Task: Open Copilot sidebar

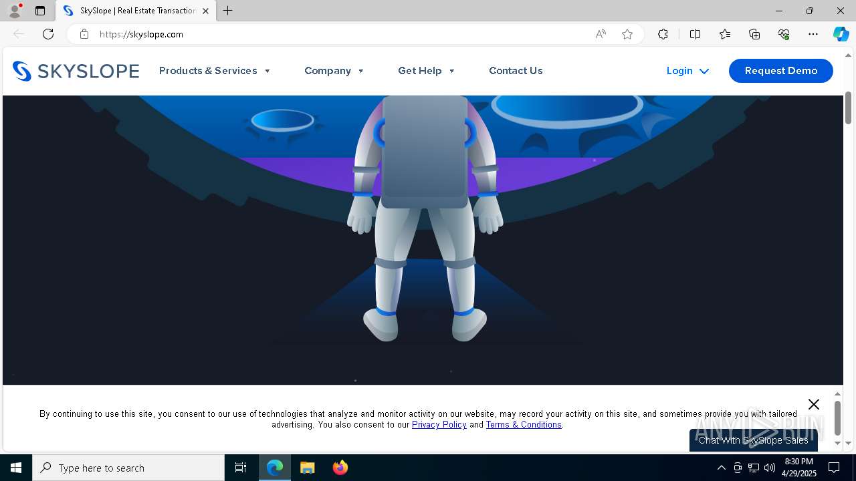Action: 841,34
